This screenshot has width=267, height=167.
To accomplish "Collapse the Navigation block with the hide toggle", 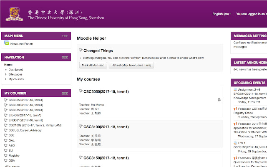I will 63,57.
